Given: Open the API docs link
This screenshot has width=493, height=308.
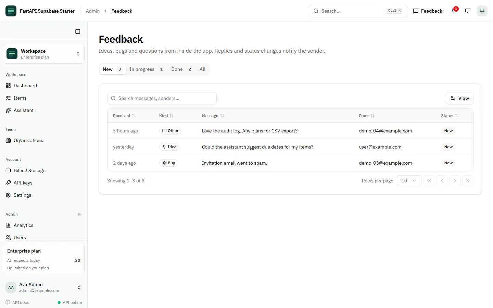Looking at the screenshot, I should [x=17, y=303].
